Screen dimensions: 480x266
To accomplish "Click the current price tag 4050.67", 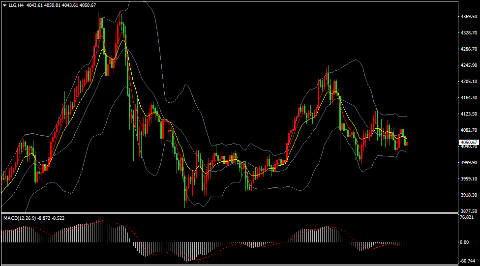I will [x=468, y=143].
